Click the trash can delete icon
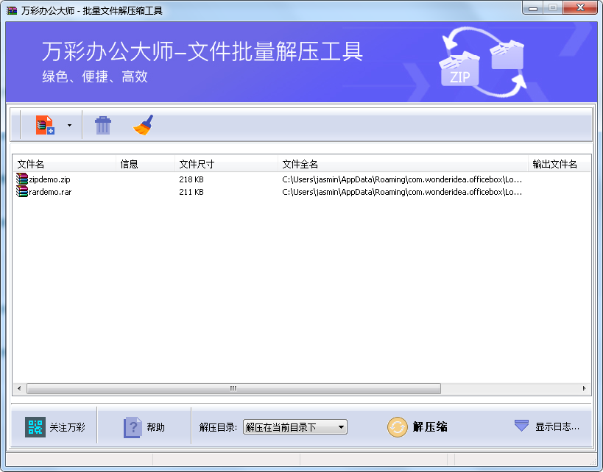This screenshot has height=472, width=603. [x=102, y=125]
